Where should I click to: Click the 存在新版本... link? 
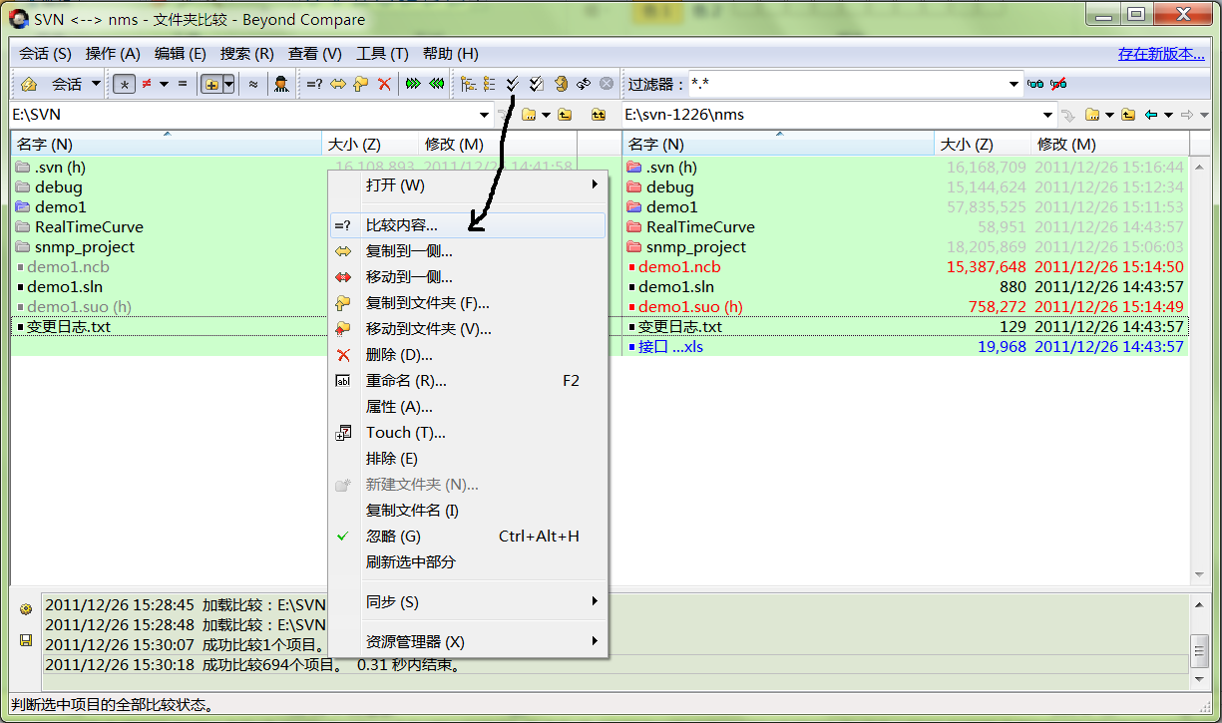[x=1161, y=54]
